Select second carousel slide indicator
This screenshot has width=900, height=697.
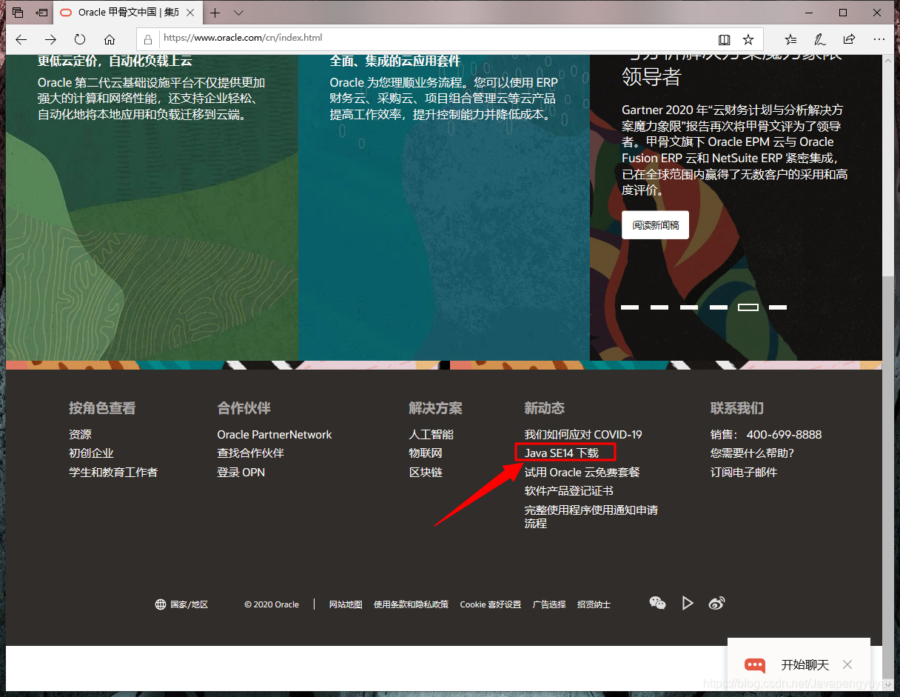click(x=659, y=307)
